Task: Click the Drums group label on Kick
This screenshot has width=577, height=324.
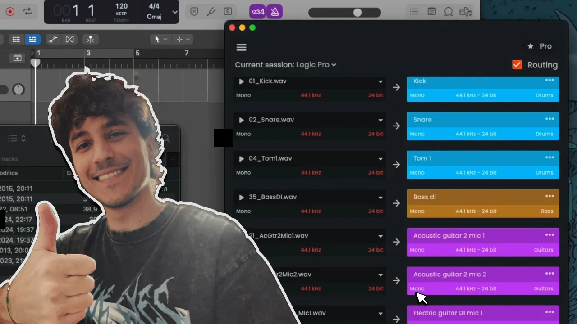Action: [x=545, y=95]
